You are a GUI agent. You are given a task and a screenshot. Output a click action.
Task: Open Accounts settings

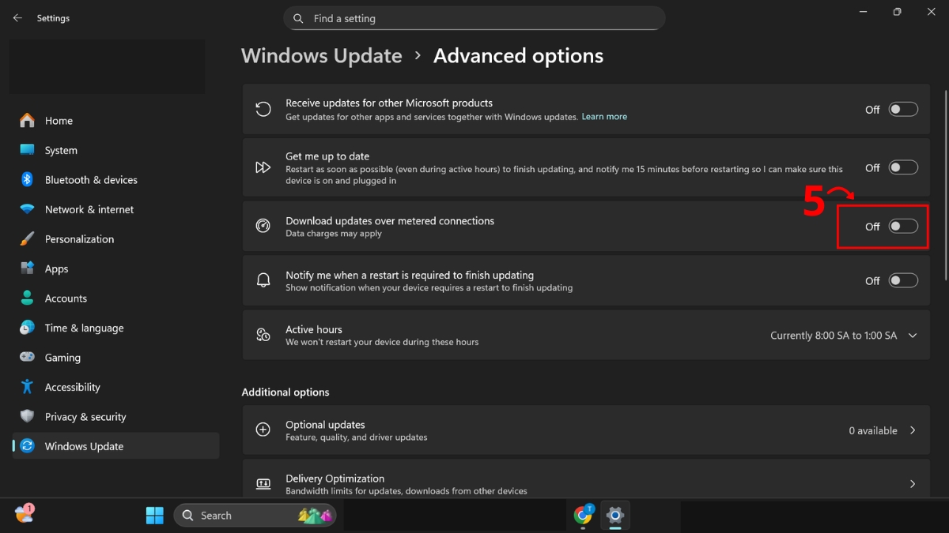pyautogui.click(x=66, y=298)
